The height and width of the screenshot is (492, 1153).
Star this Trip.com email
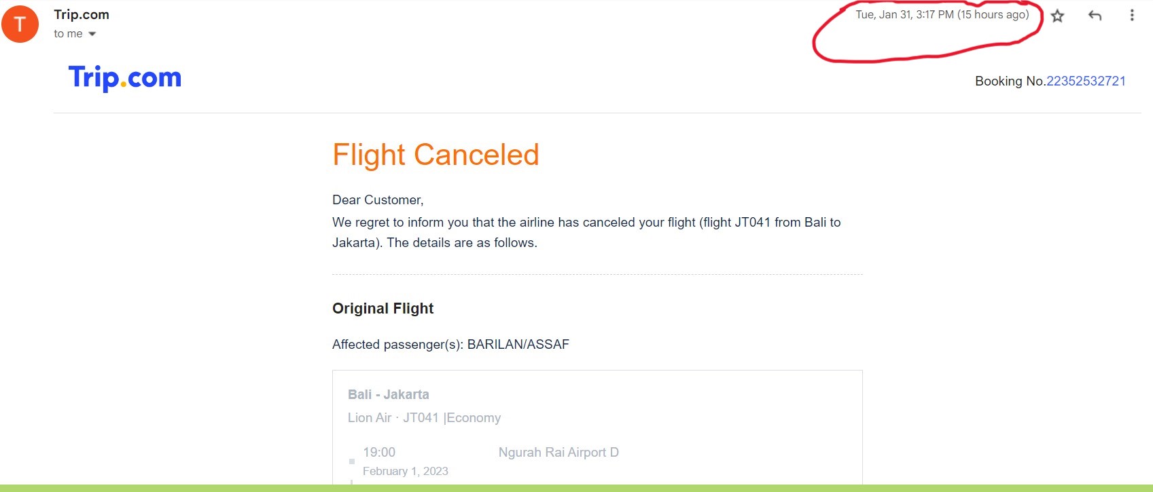1057,16
